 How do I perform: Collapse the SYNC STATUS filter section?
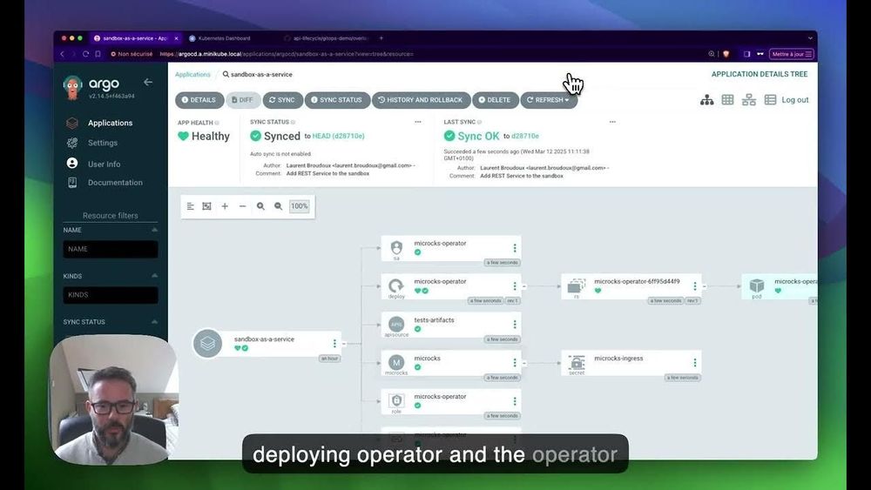point(154,322)
